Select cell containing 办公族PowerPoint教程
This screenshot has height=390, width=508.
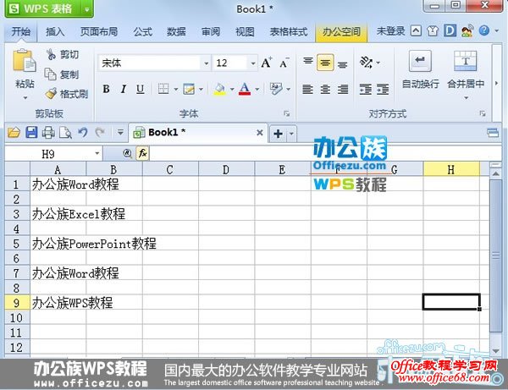(58, 244)
